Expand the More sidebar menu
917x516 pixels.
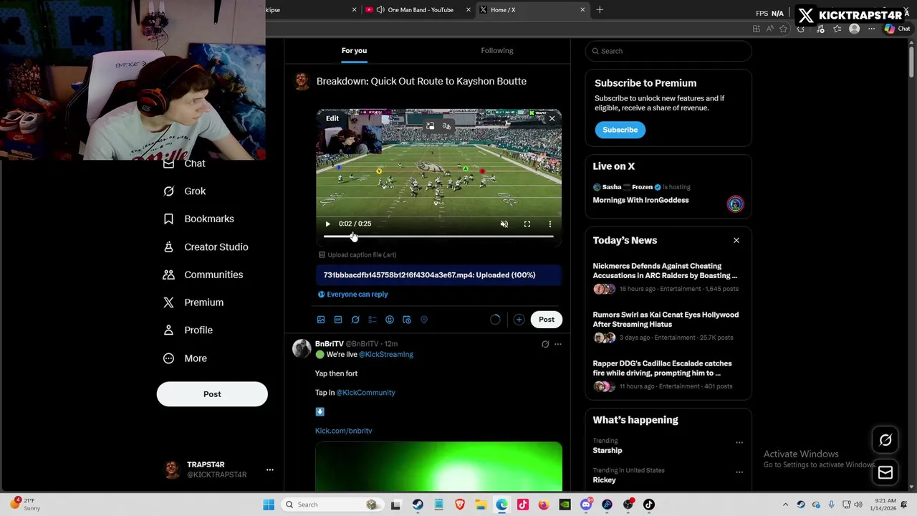point(186,358)
